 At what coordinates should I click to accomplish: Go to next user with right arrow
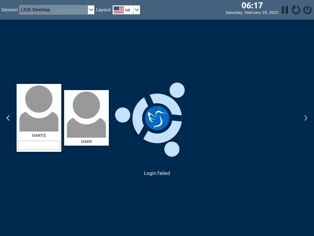tap(306, 118)
